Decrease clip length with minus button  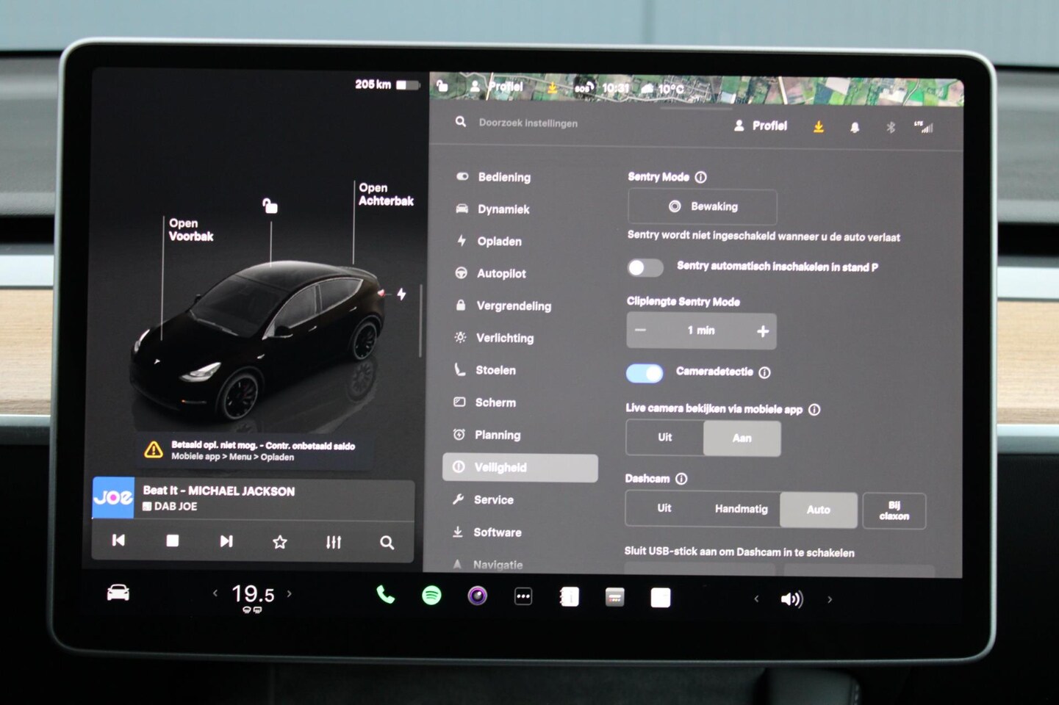(x=640, y=330)
